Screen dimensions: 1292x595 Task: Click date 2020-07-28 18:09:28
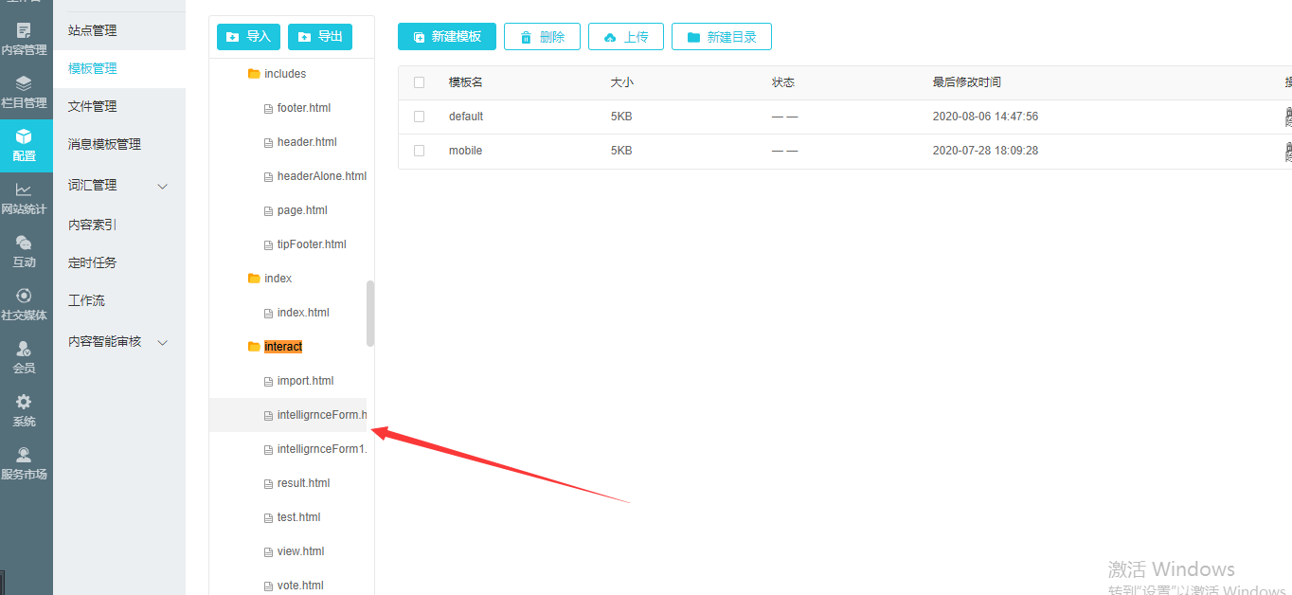tap(985, 151)
